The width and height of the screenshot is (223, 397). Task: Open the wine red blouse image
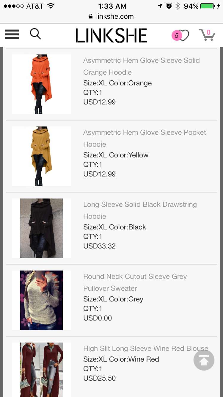[42, 370]
